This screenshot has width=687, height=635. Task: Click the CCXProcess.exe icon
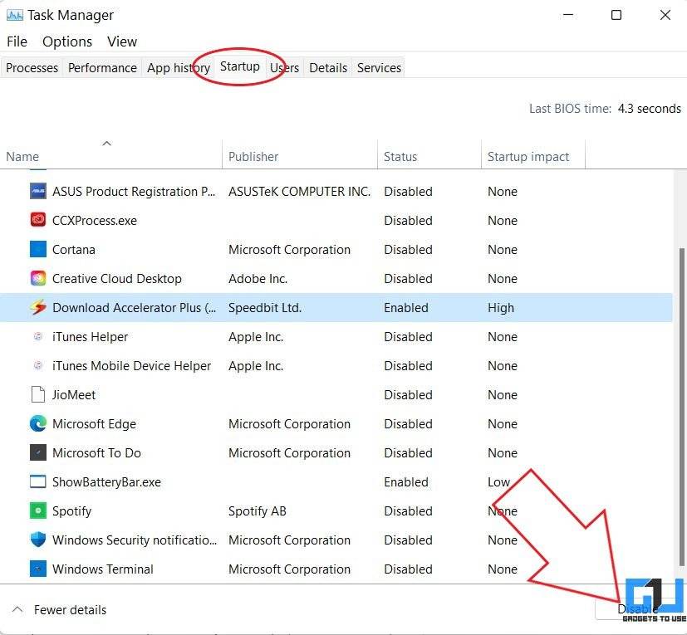point(38,221)
